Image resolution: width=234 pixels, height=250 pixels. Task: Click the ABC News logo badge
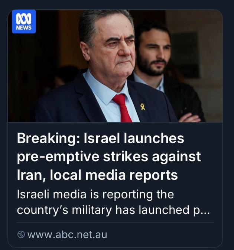24,22
